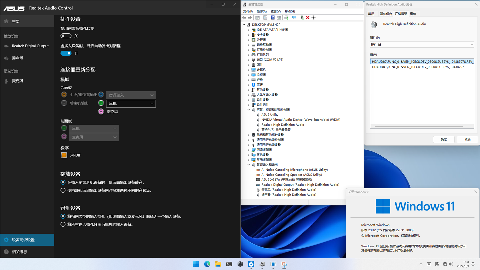Open the Realtek Digital Output device page
Viewport: 480px width, 270px height.
tap(30, 46)
